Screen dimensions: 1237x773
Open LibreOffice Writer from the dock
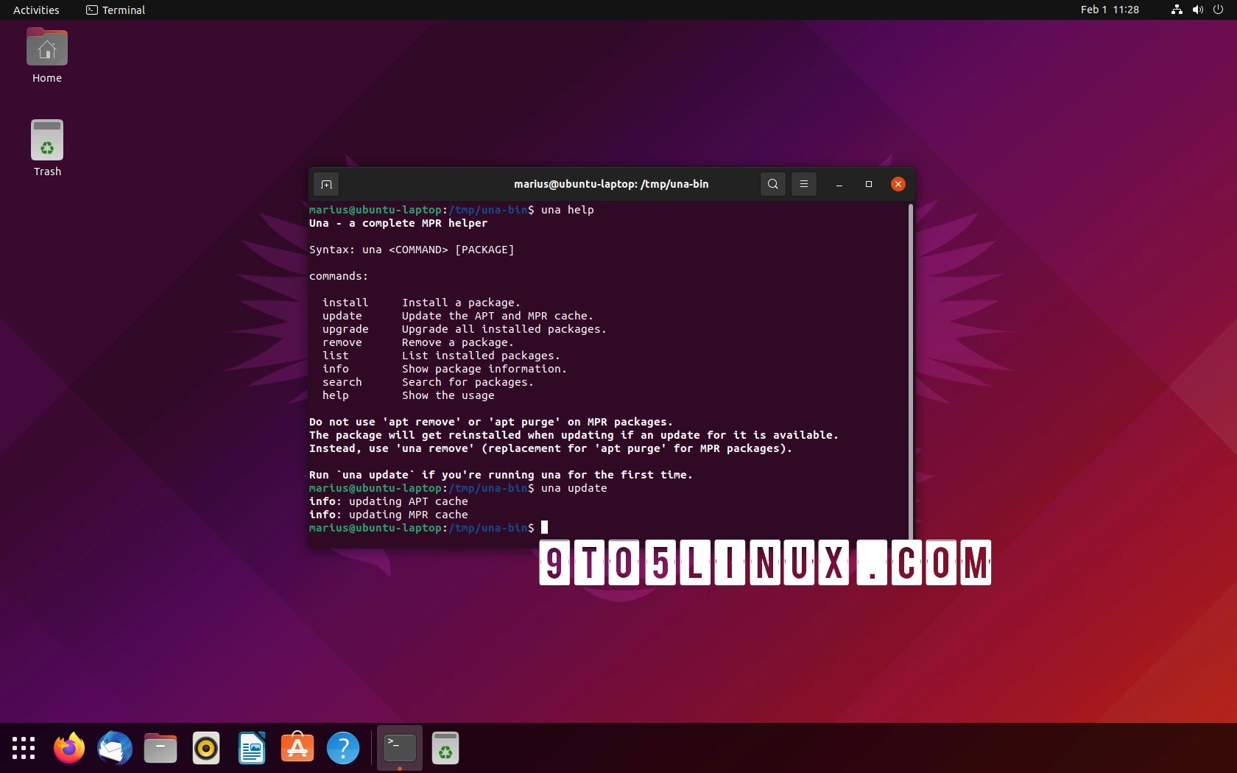pyautogui.click(x=252, y=748)
